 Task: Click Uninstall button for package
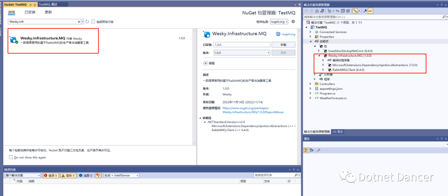tap(283, 45)
